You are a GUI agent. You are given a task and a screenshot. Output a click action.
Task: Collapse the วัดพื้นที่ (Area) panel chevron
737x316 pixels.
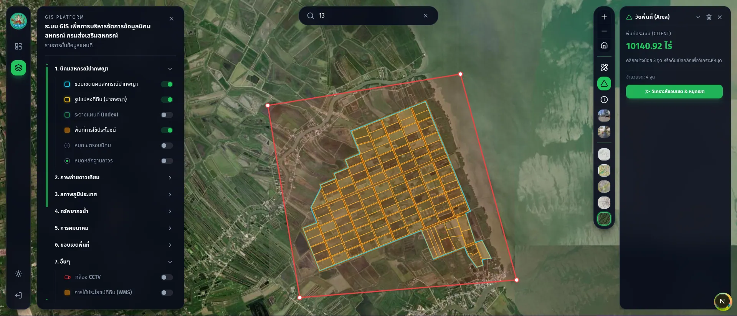[x=698, y=17]
